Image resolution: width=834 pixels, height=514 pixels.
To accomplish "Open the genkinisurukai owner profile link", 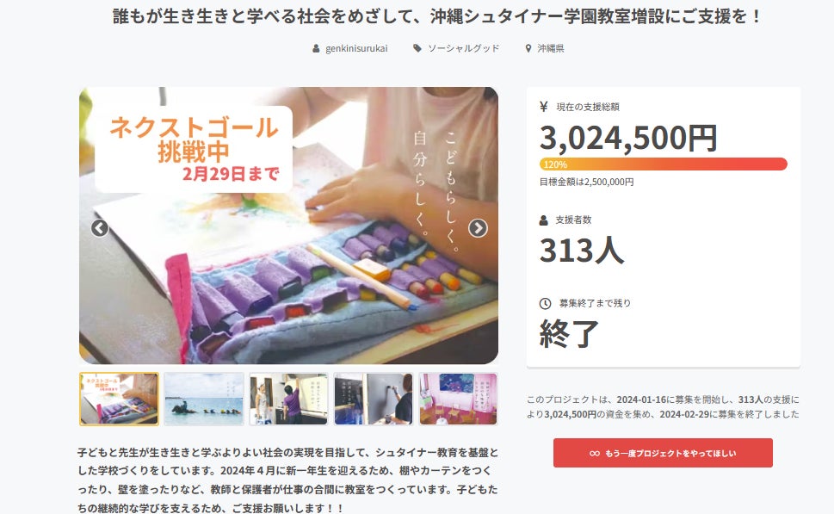I will click(356, 48).
